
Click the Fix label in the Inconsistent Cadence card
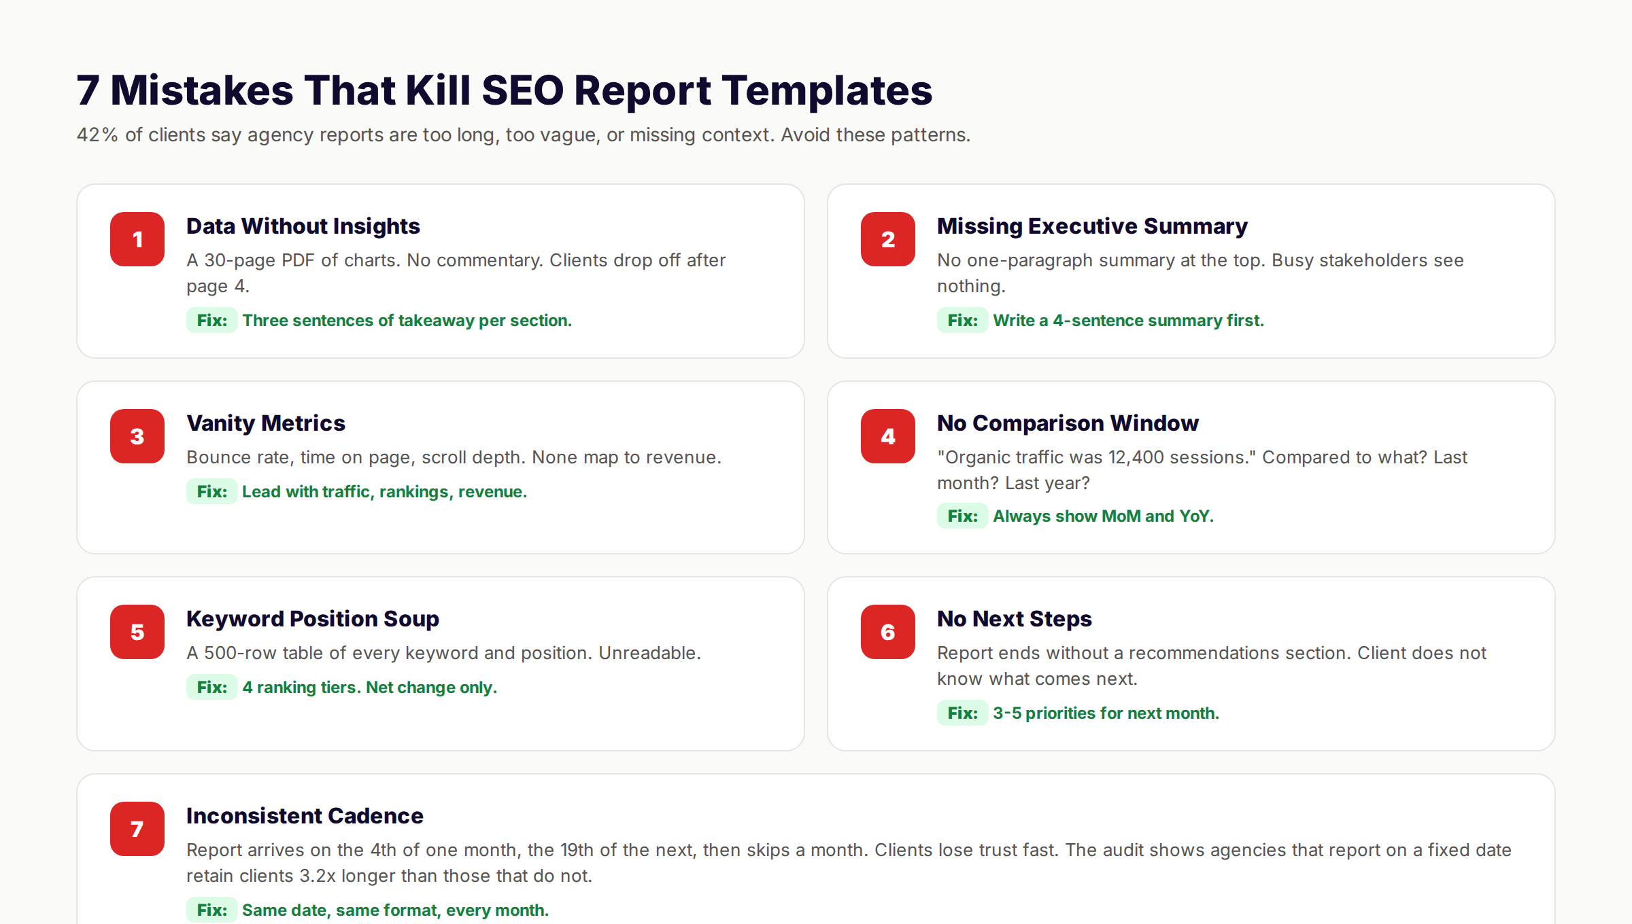(212, 910)
